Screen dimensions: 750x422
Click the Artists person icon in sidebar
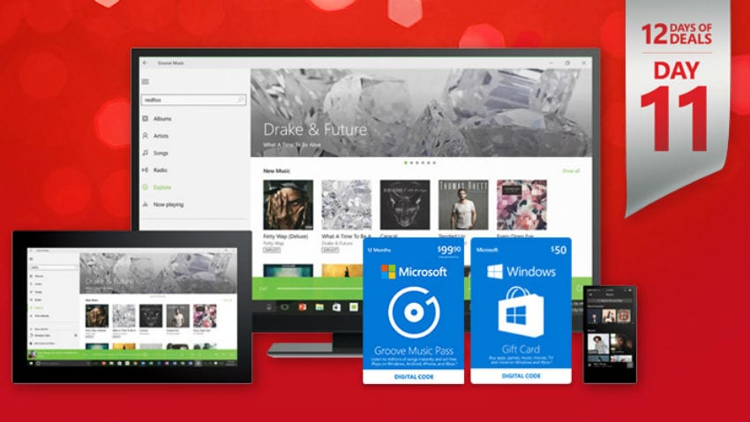pyautogui.click(x=146, y=135)
